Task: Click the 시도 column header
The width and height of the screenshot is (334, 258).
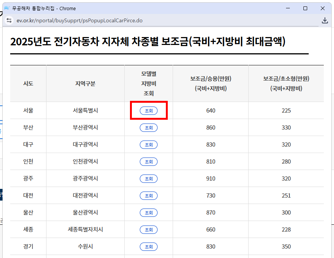Action: [x=28, y=83]
